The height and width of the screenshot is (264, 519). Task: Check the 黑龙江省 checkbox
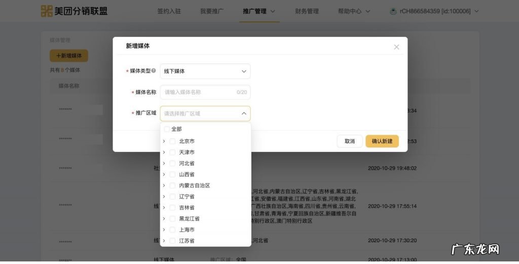[x=172, y=219]
